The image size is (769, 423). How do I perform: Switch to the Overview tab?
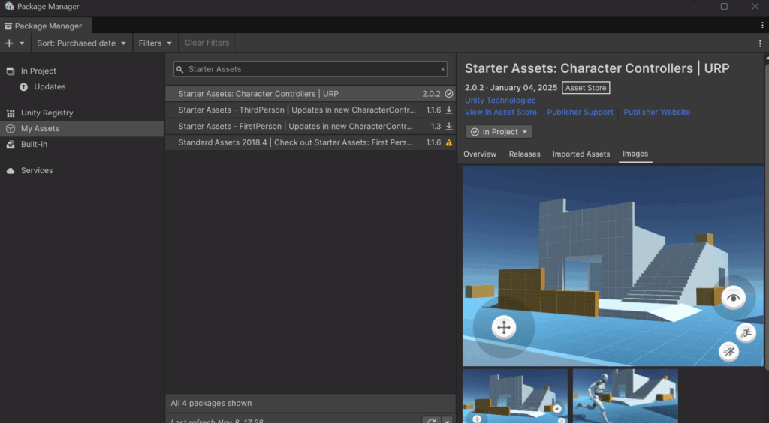pyautogui.click(x=480, y=154)
